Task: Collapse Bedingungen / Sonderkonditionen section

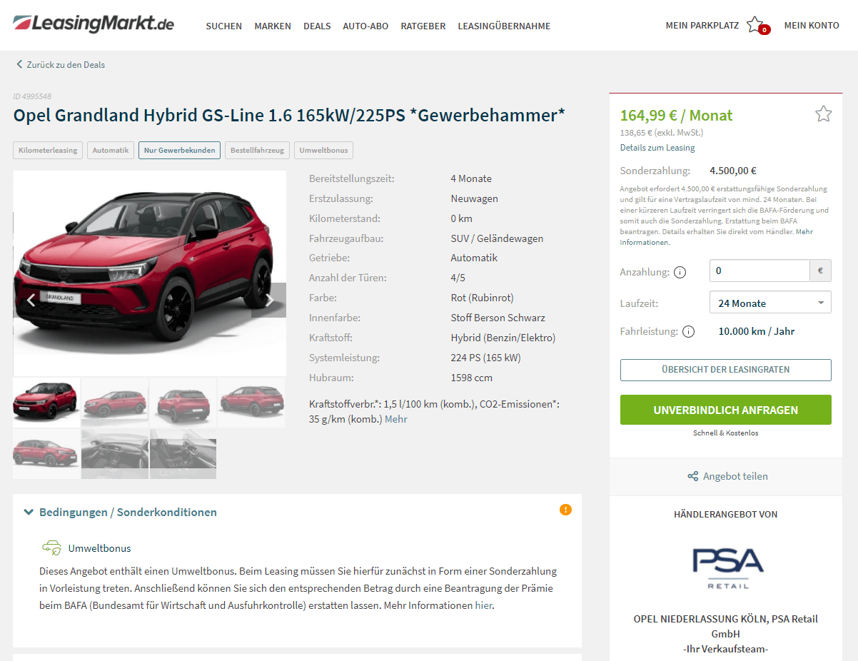Action: tap(121, 512)
